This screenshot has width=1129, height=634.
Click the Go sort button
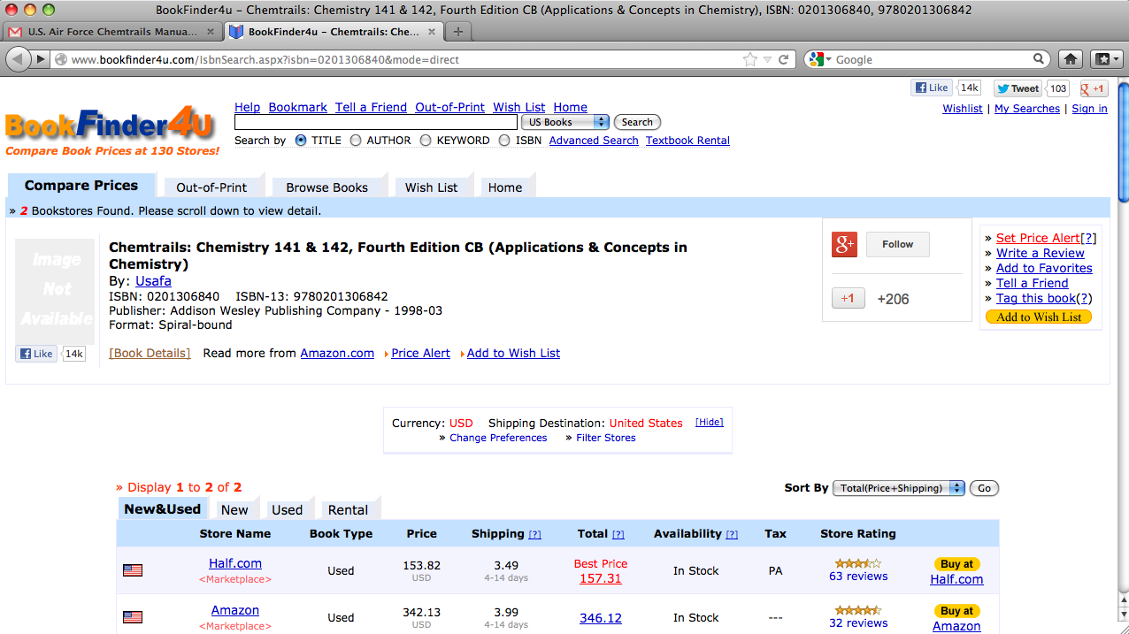click(x=984, y=488)
